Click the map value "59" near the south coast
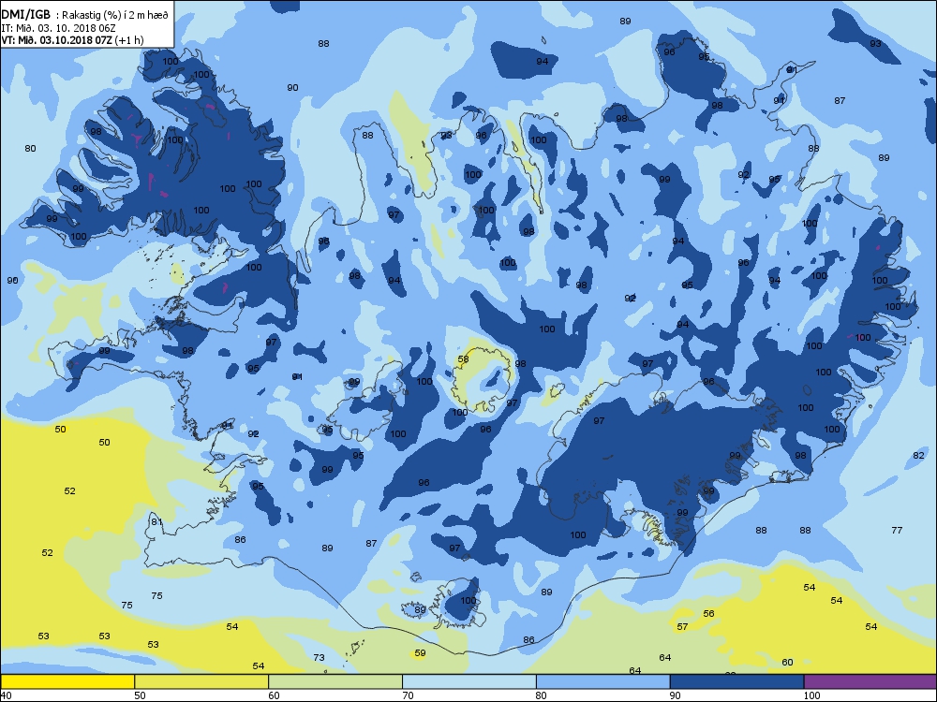 point(420,653)
